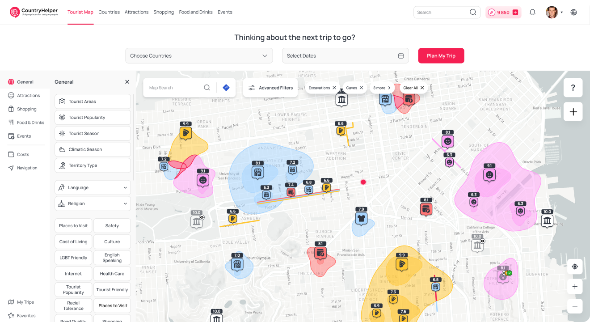The image size is (590, 322).
Task: Open the map help question mark button
Action: [573, 88]
